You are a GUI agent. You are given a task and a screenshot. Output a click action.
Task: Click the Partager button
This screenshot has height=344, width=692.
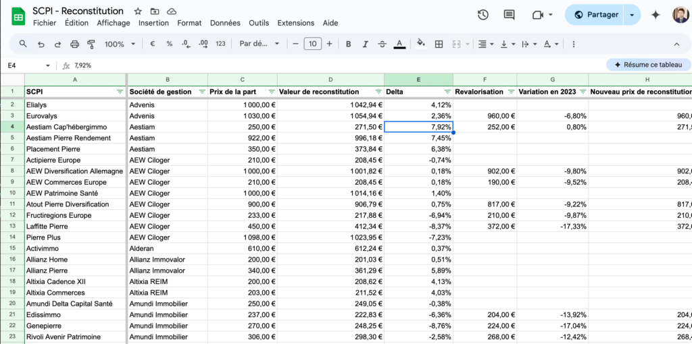click(x=596, y=15)
